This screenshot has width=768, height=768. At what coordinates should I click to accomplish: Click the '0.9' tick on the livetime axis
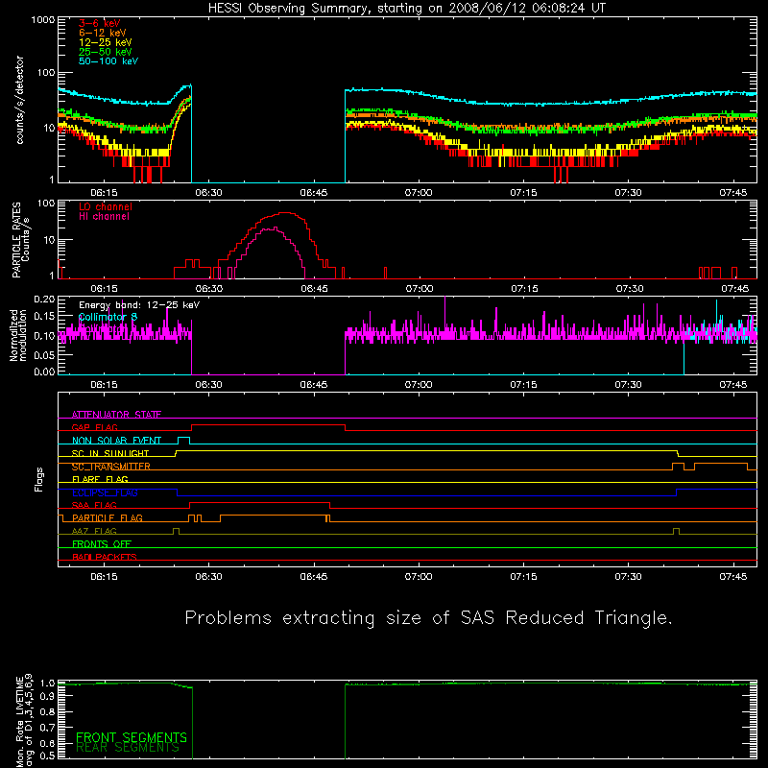click(47, 696)
